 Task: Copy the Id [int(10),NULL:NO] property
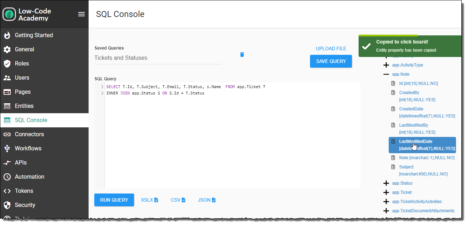point(418,83)
